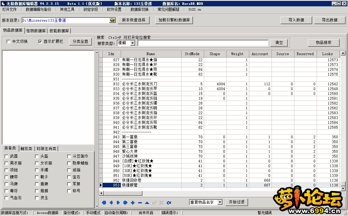Click the 物品排序 button
Screen dimensions: 348x216
[x=324, y=42]
